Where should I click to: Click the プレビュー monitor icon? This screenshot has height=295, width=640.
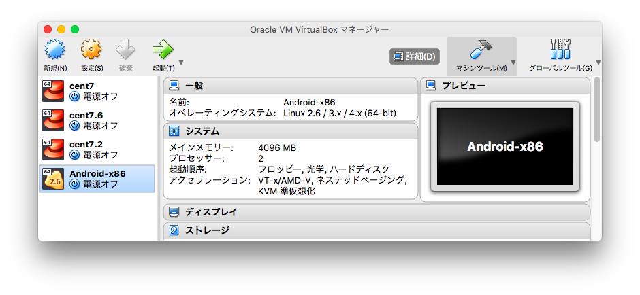430,86
